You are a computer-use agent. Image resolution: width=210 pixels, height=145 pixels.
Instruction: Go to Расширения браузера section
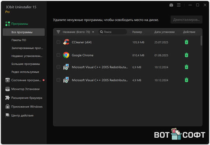click(x=27, y=98)
